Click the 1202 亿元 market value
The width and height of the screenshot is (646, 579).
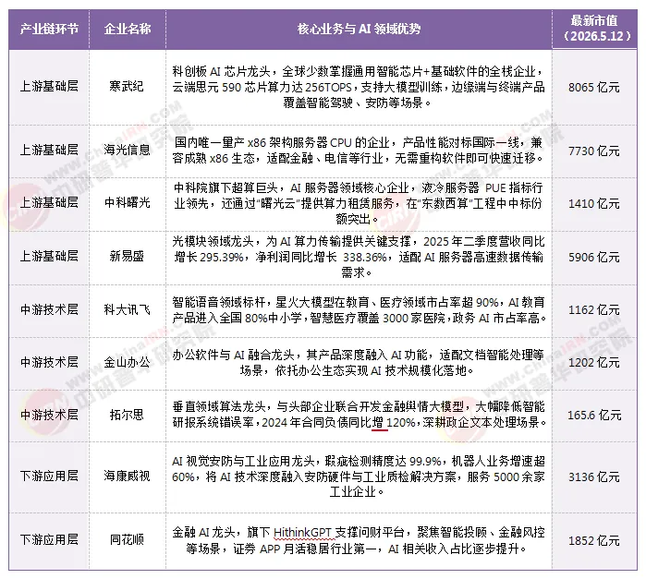(593, 362)
